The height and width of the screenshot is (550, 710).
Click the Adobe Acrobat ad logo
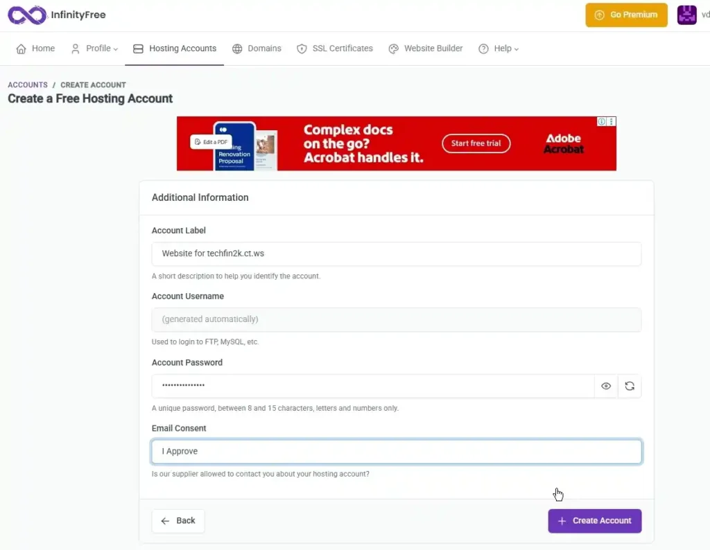[x=563, y=144]
